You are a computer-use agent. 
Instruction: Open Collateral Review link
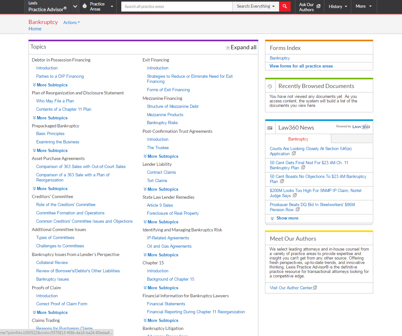52,262
